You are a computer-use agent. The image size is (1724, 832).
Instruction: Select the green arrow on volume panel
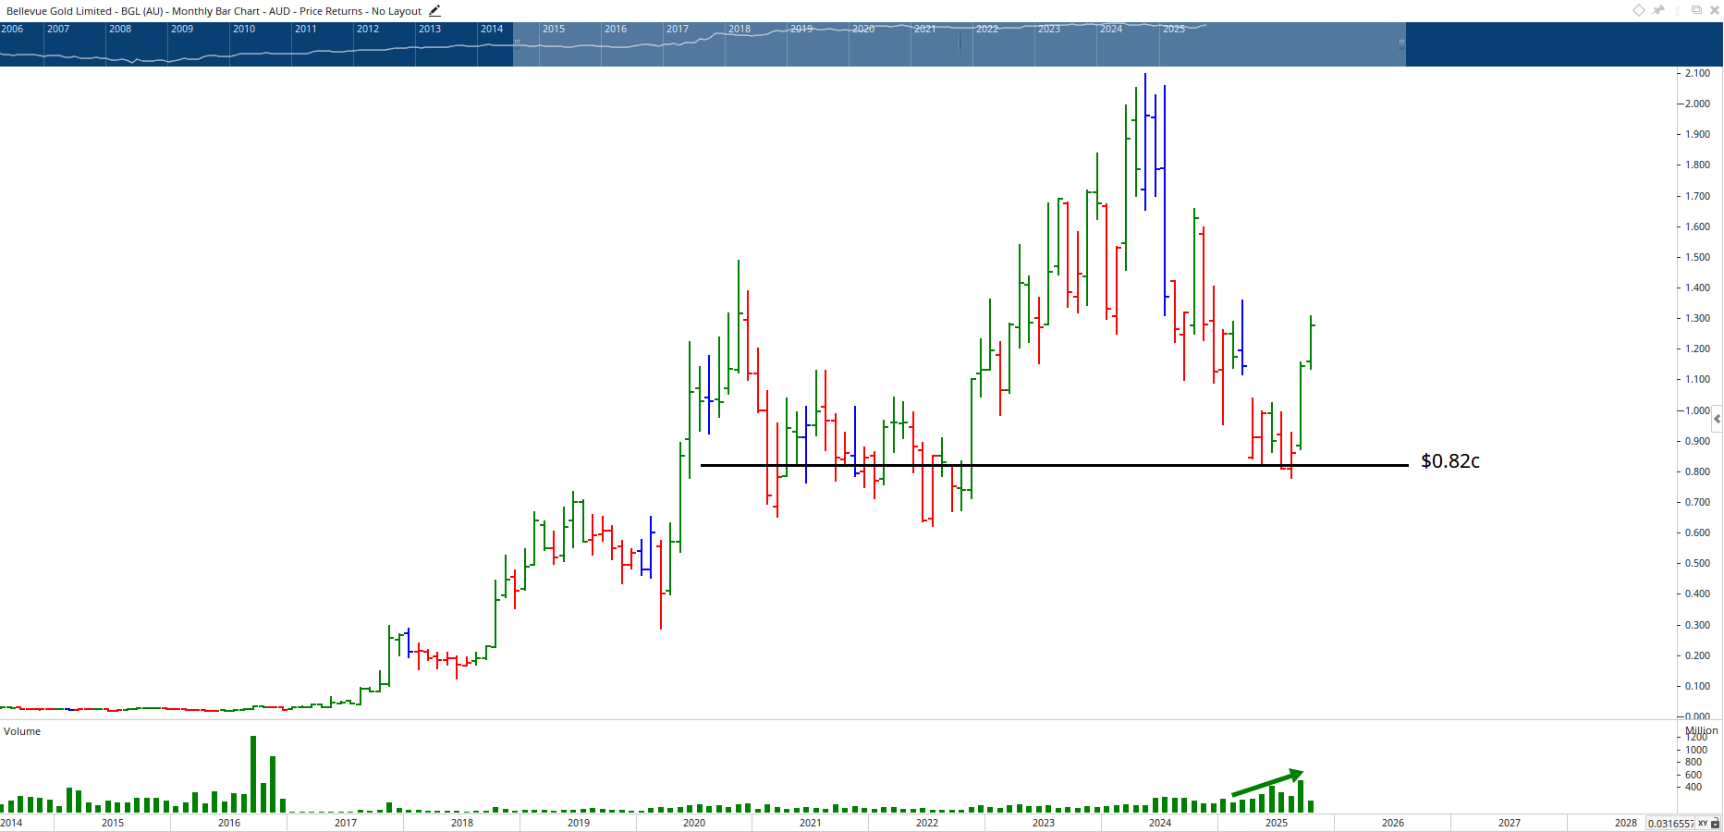[1267, 783]
